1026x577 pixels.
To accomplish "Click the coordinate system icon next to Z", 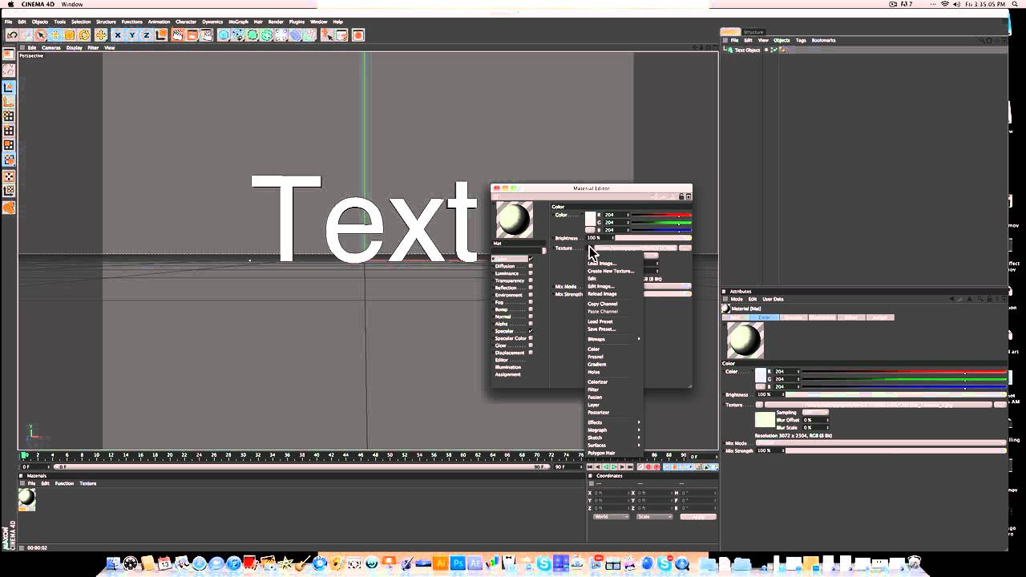I will pos(161,35).
